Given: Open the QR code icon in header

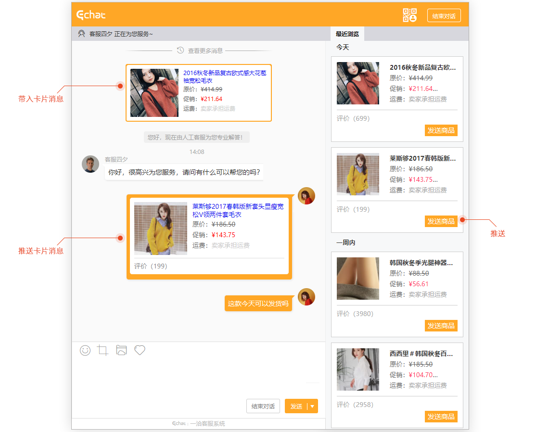Looking at the screenshot, I should (x=409, y=15).
